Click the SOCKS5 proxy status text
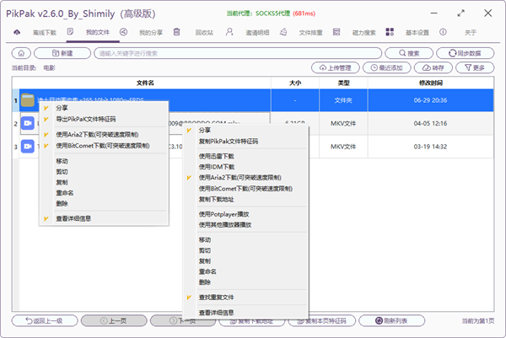 pyautogui.click(x=271, y=13)
